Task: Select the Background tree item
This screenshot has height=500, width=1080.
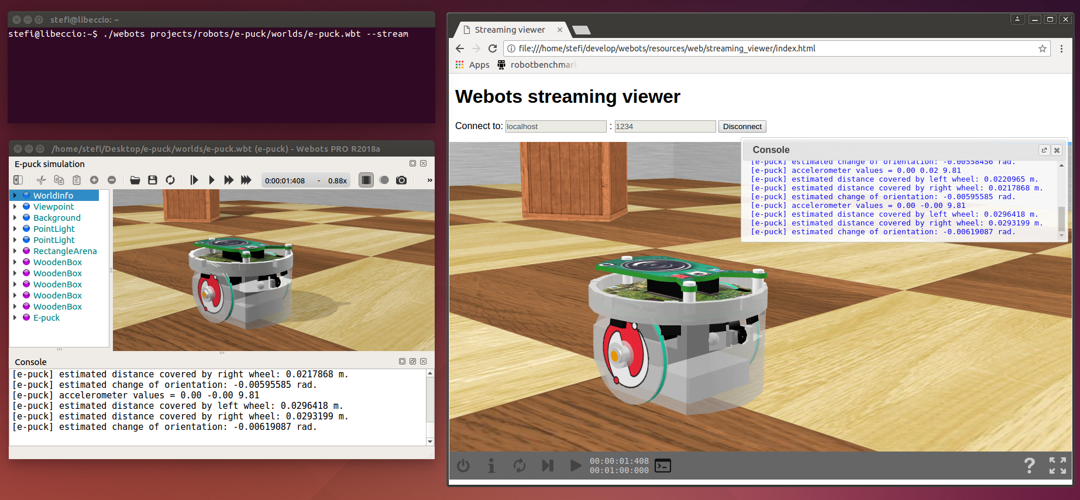Action: tap(57, 217)
